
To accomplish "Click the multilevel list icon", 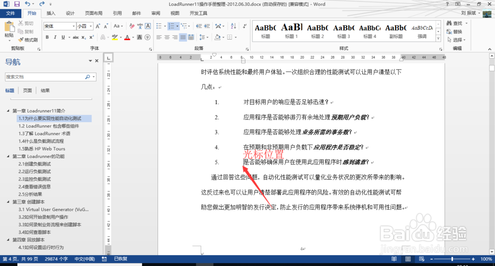I will [x=184, y=26].
